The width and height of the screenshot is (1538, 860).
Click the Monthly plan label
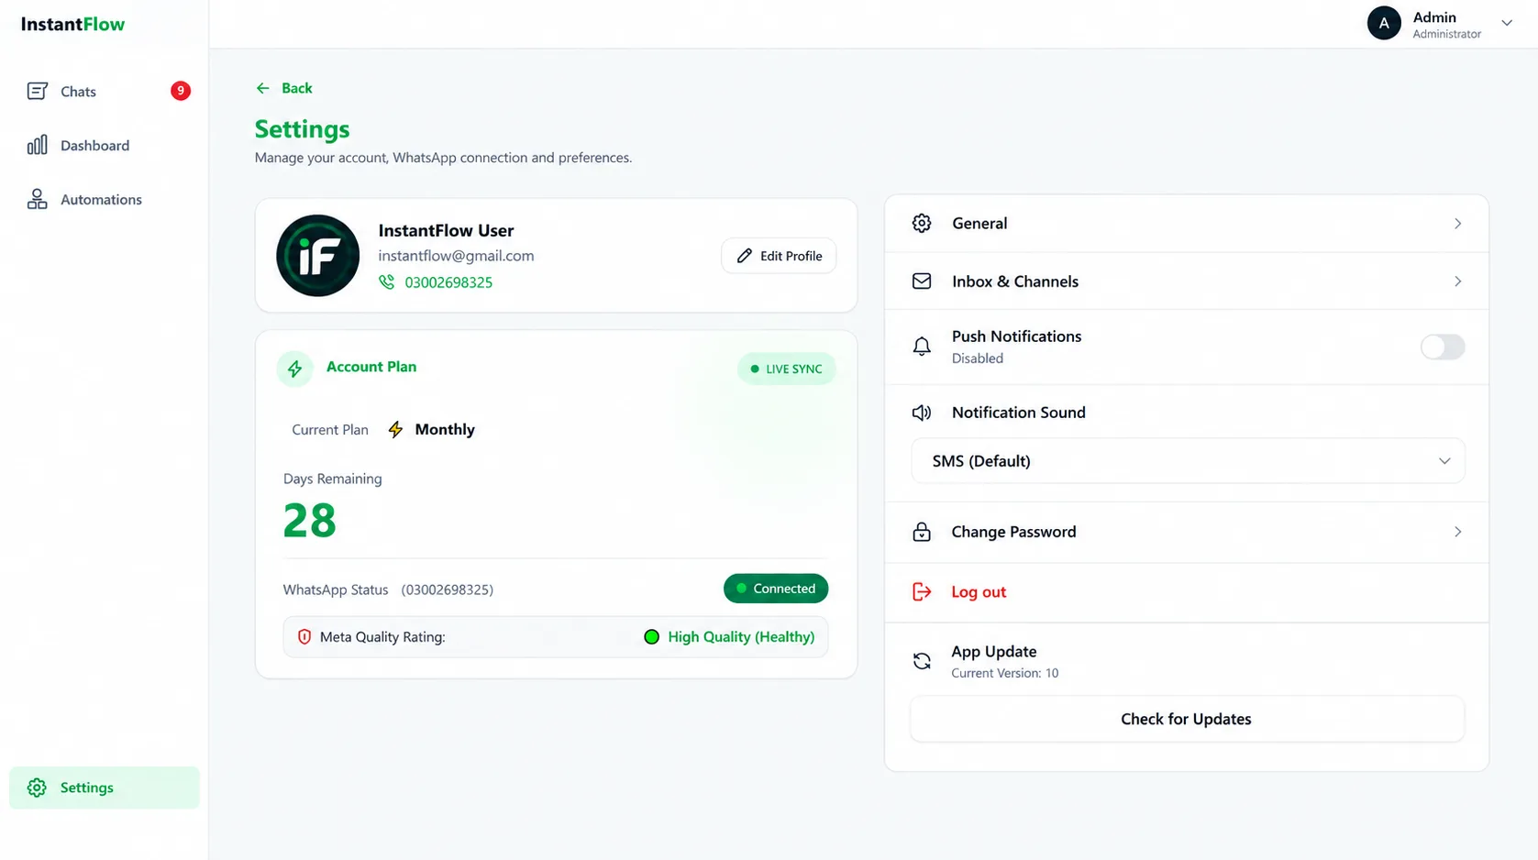[445, 429]
